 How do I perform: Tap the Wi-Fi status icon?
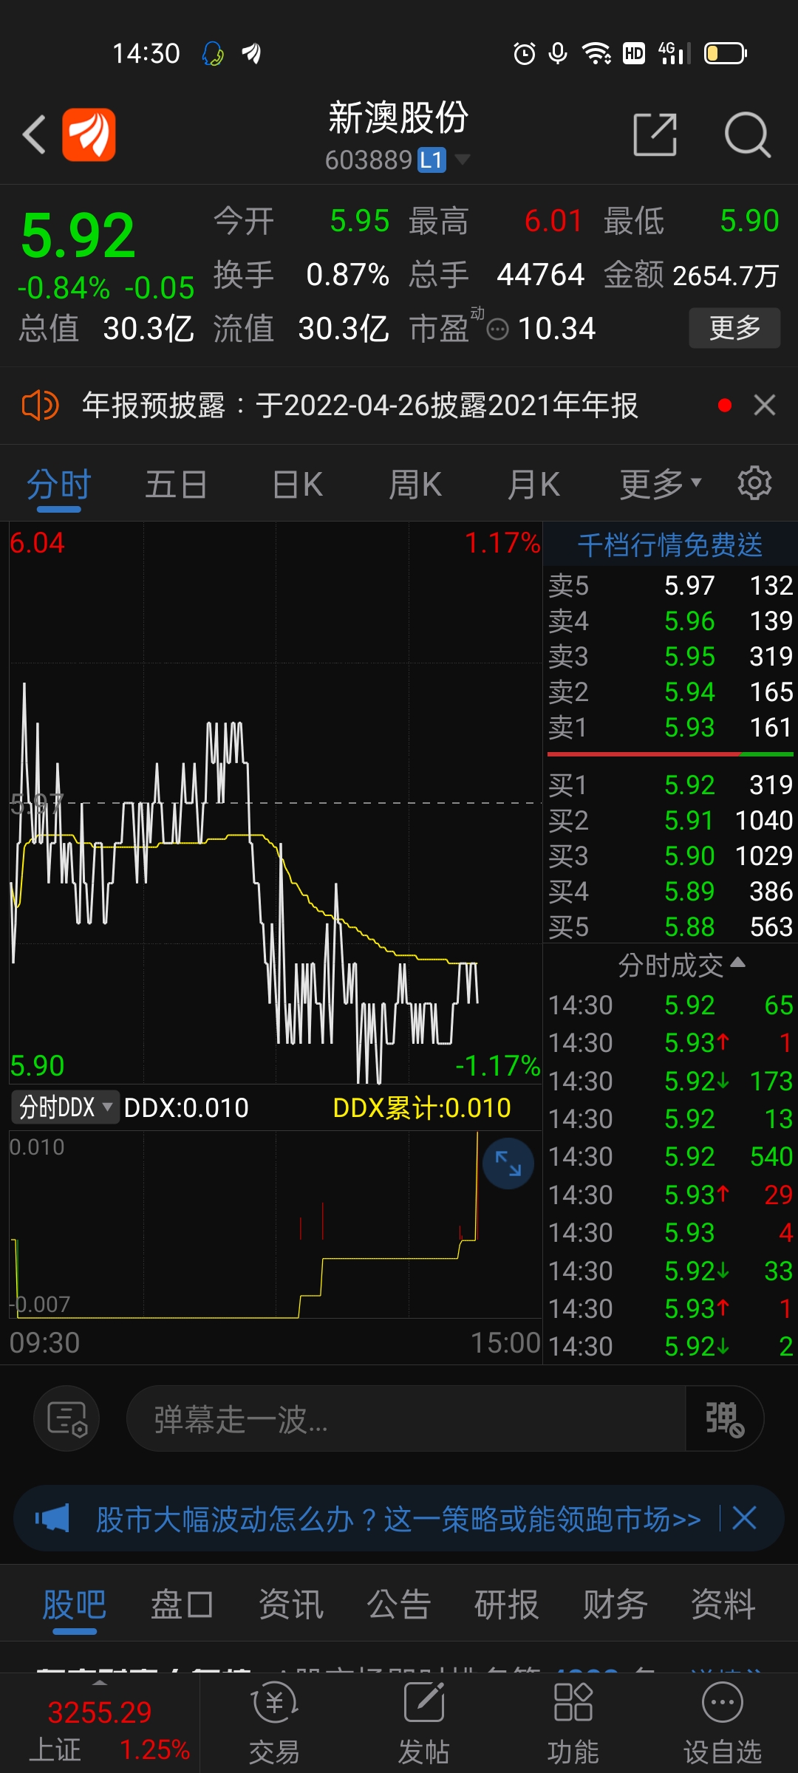tap(596, 53)
